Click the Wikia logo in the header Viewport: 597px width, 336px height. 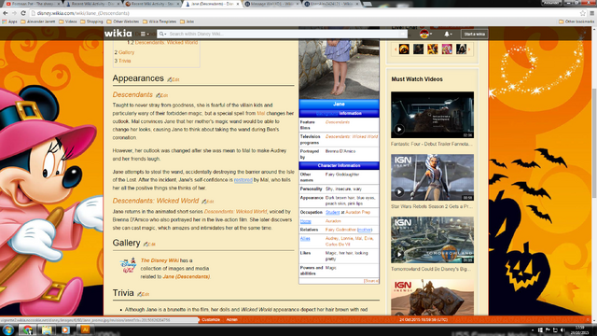(x=118, y=34)
